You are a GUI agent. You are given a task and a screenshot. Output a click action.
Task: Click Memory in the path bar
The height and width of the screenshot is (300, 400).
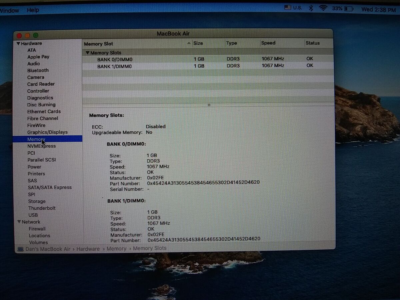(116, 248)
